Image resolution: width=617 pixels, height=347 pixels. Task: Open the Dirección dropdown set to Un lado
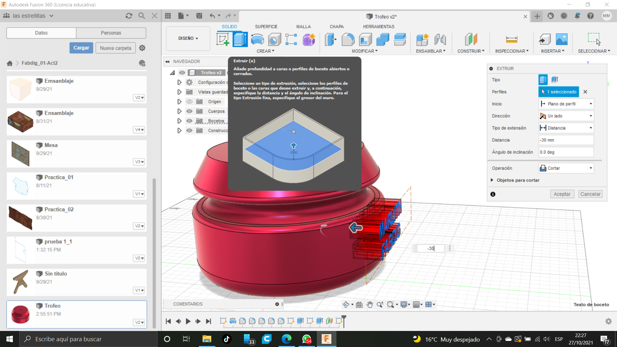tap(566, 116)
